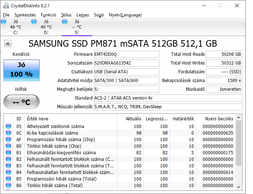Click status icon of attribute AF
This screenshot has height=194, width=253.
click(8, 139)
